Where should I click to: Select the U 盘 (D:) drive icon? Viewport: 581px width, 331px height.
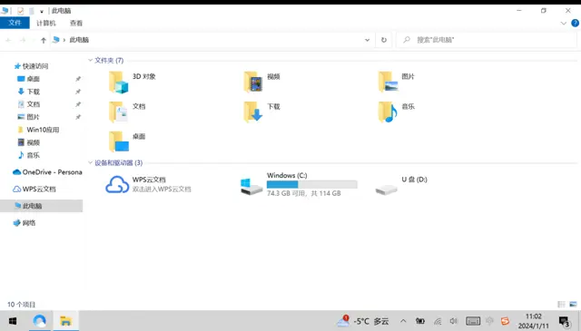[x=386, y=190]
